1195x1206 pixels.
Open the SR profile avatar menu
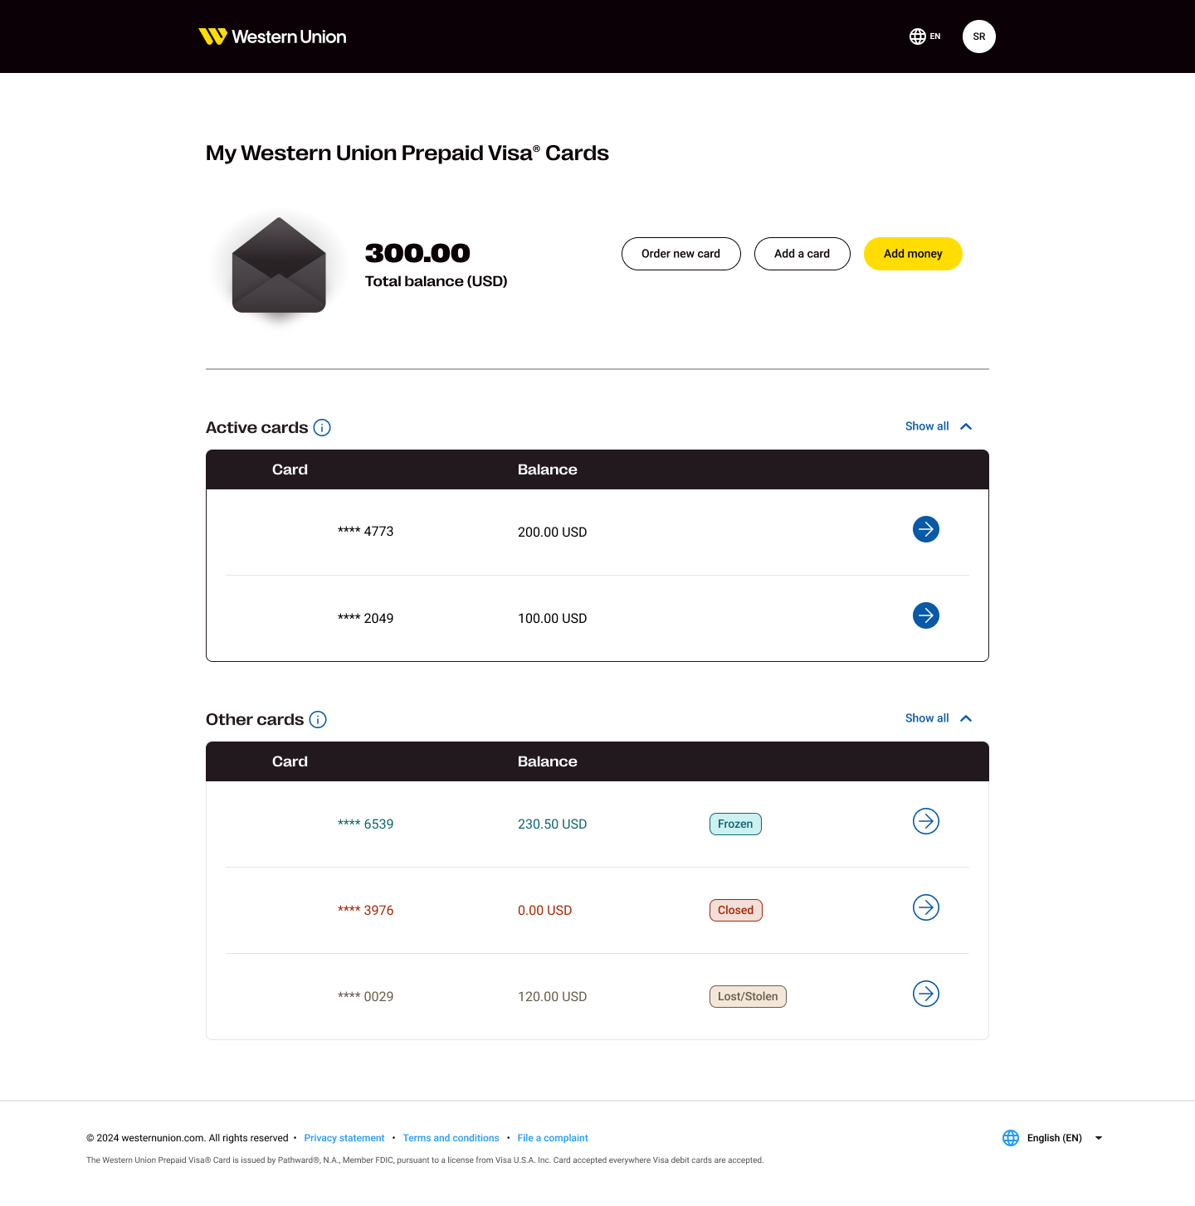click(979, 36)
